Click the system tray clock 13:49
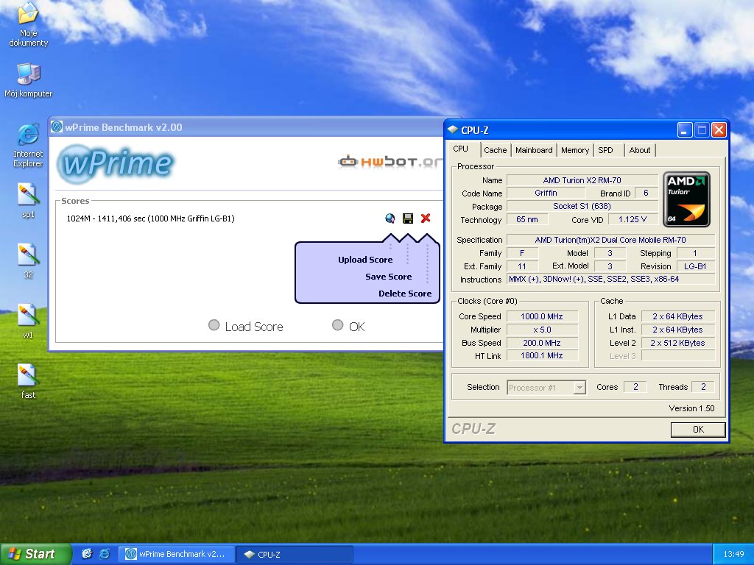Screen dimensions: 754x565 coord(733,554)
